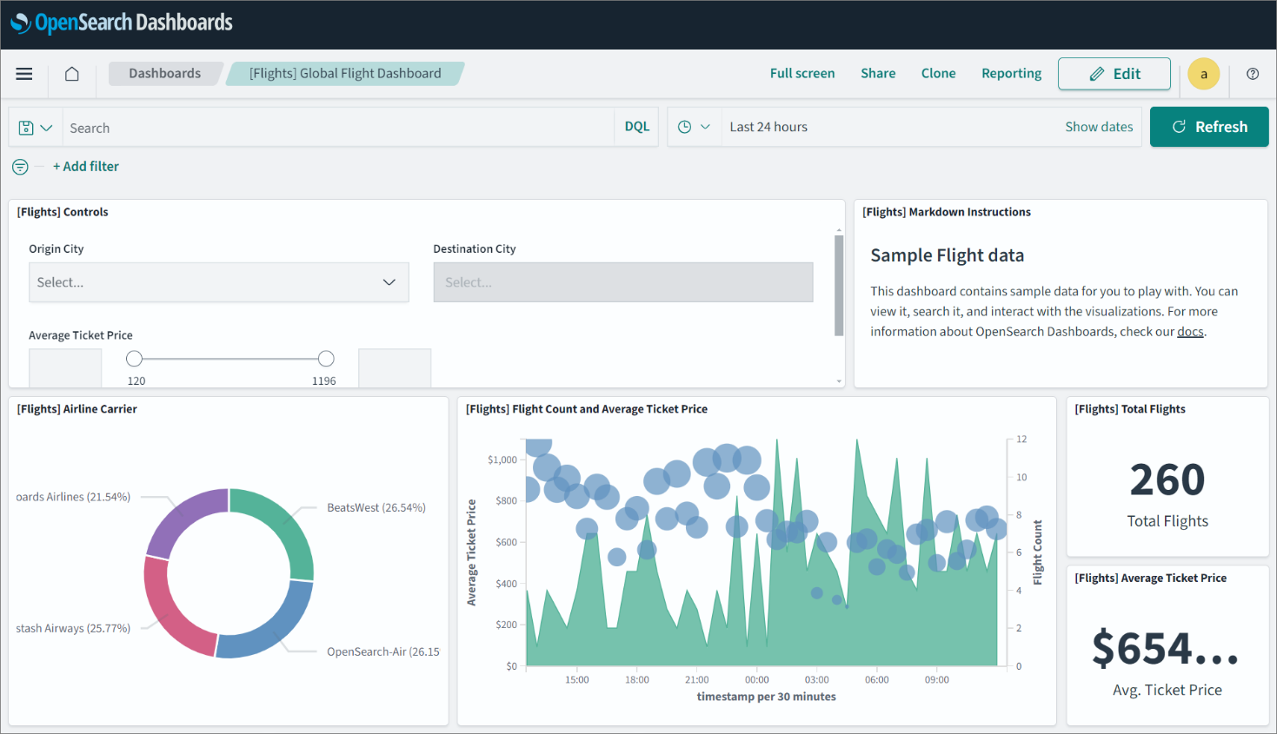Viewport: 1277px width, 734px height.
Task: Click the Destination City select box
Action: (x=623, y=282)
